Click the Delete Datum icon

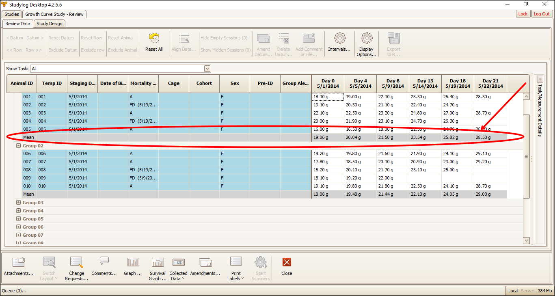click(284, 38)
